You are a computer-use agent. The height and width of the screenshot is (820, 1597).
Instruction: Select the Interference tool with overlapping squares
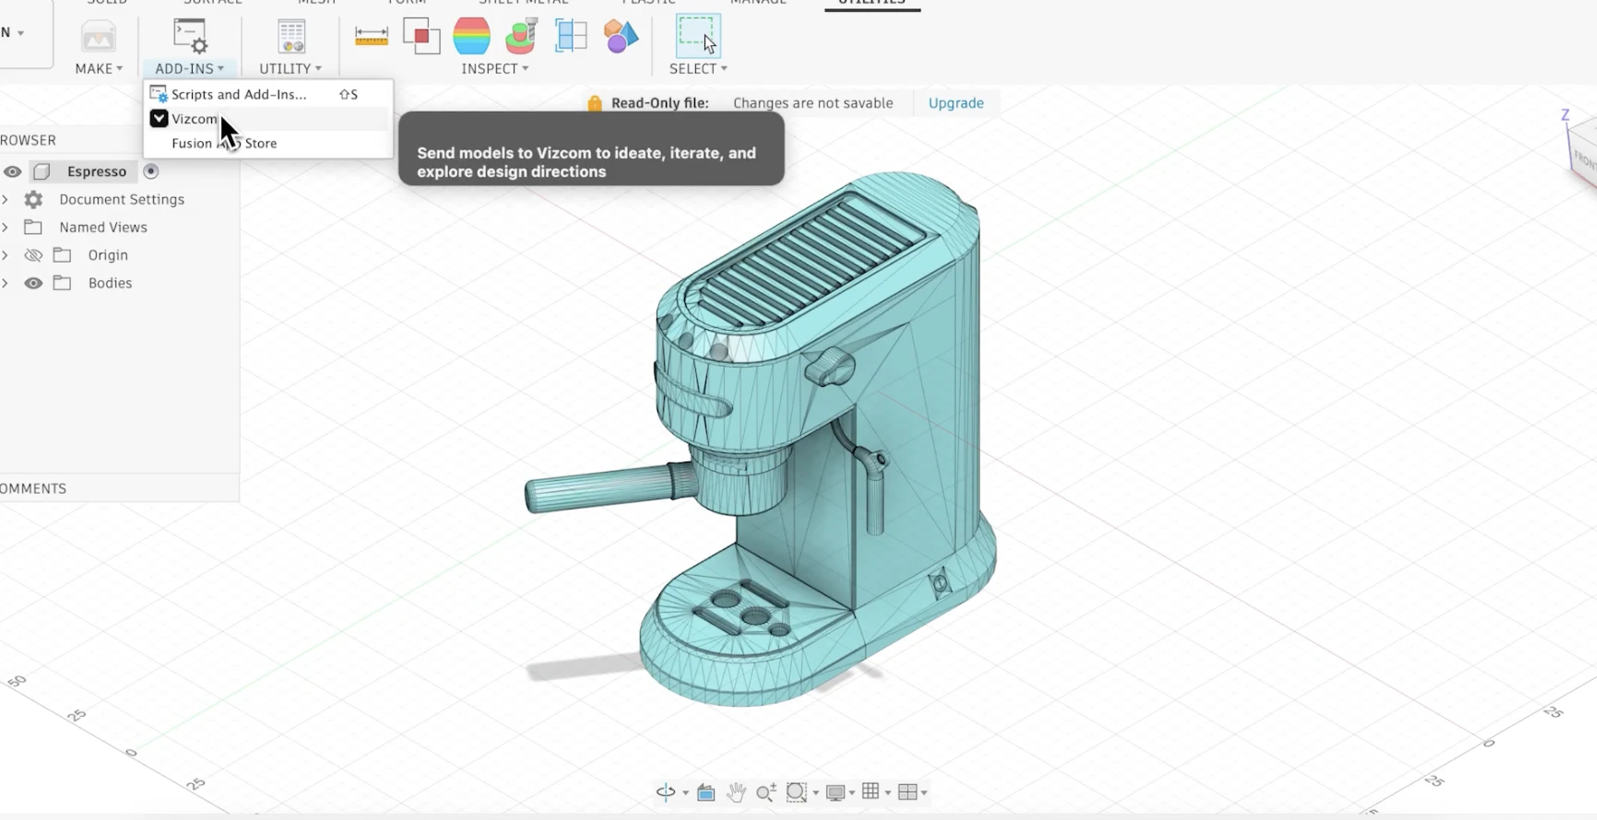[x=421, y=36]
